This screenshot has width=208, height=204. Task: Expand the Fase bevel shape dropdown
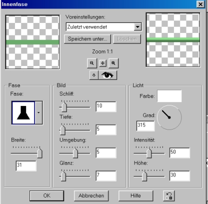[x=38, y=112]
